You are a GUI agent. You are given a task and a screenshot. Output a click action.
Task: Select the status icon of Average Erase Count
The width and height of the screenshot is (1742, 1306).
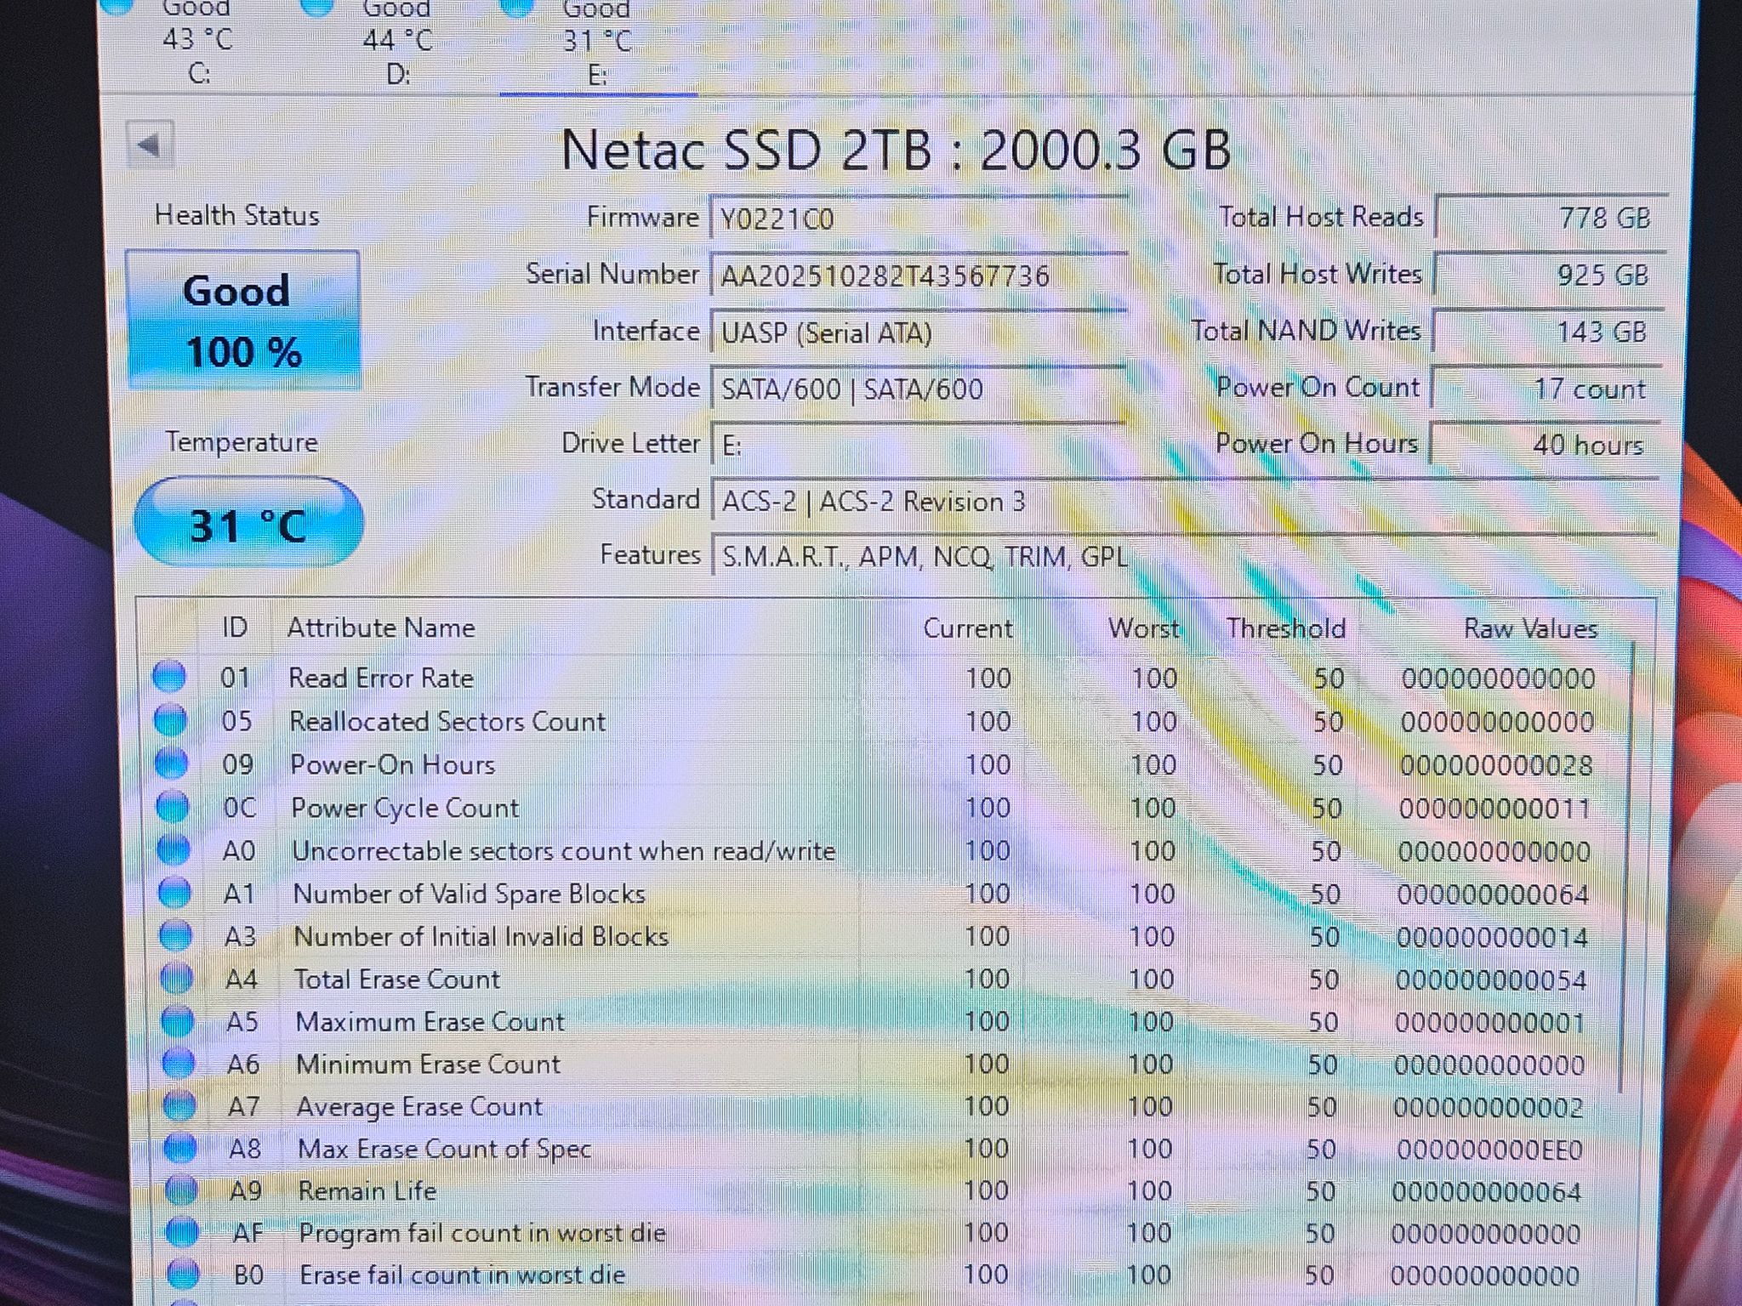point(179,1105)
